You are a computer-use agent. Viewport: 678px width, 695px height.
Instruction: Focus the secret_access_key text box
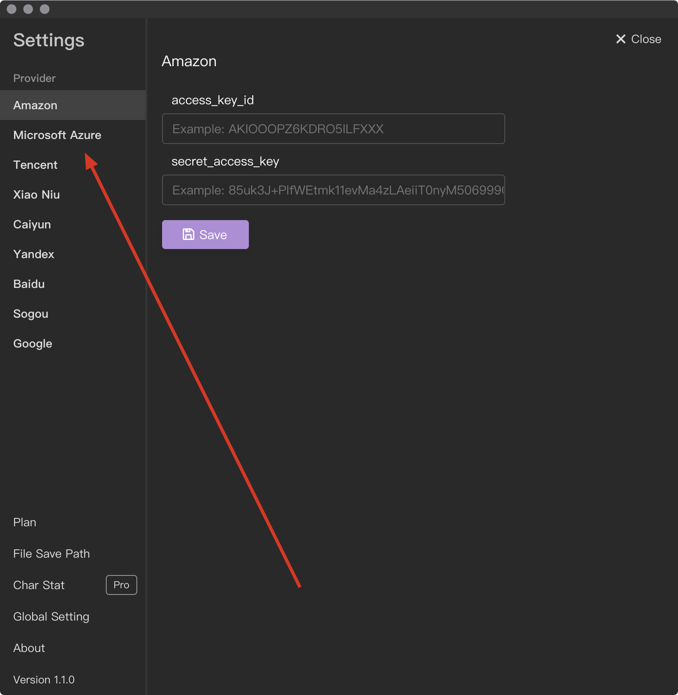(x=333, y=190)
